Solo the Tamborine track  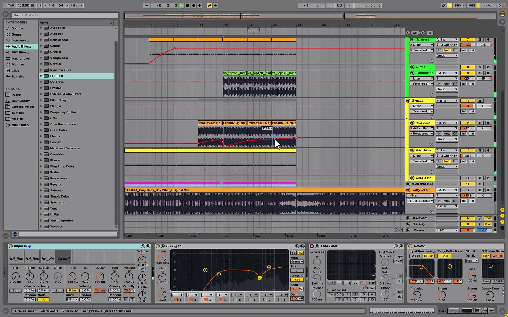pos(480,73)
